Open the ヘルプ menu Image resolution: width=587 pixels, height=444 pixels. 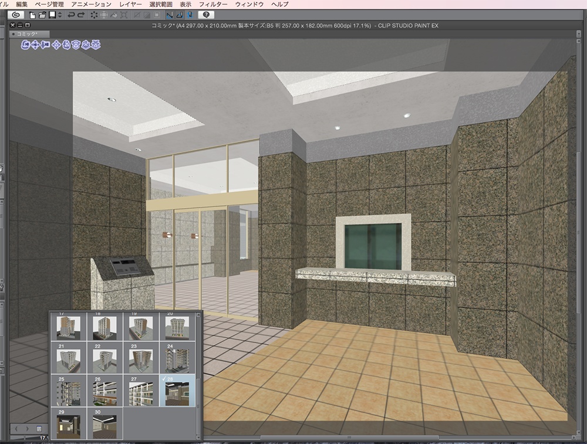(279, 4)
